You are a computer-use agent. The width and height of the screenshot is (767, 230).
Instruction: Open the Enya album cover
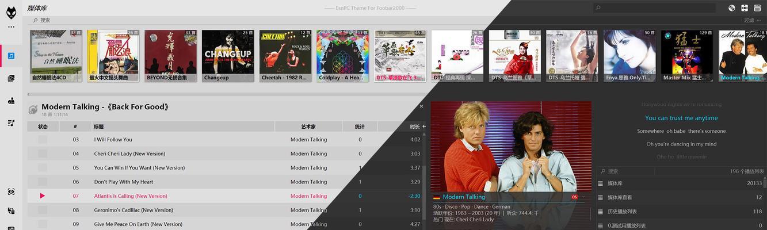(x=629, y=56)
